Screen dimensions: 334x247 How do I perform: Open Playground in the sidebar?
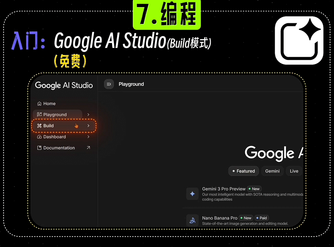click(57, 114)
